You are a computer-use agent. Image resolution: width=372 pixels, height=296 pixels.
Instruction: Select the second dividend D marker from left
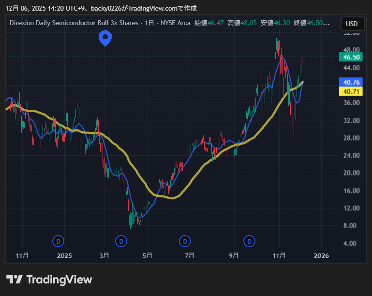121,240
